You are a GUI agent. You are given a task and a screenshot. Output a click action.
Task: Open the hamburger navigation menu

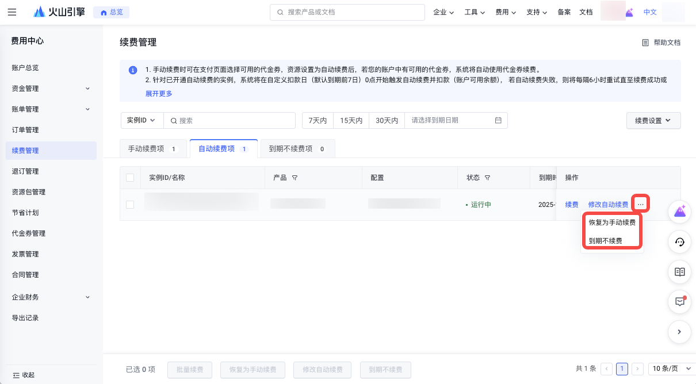pos(12,12)
